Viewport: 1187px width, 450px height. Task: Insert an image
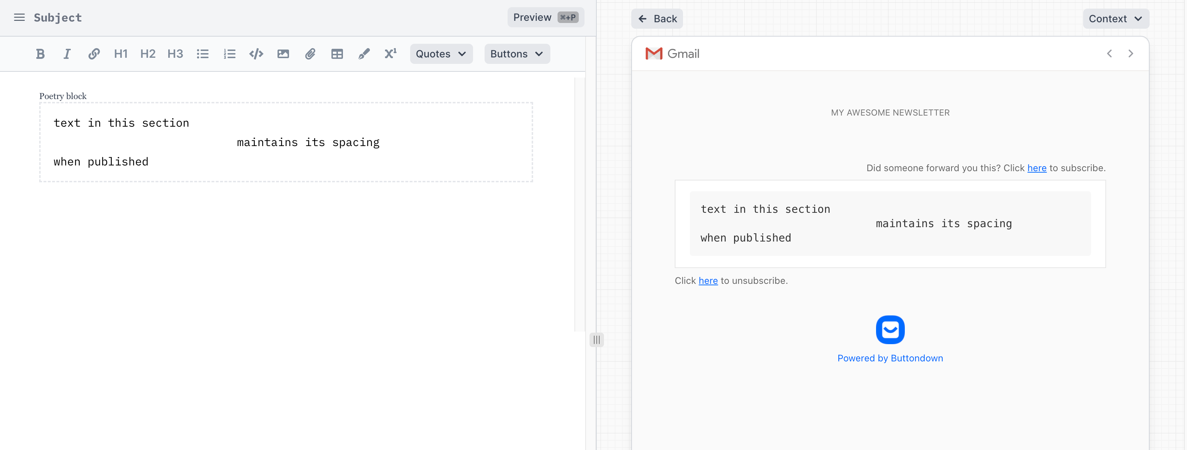point(283,54)
